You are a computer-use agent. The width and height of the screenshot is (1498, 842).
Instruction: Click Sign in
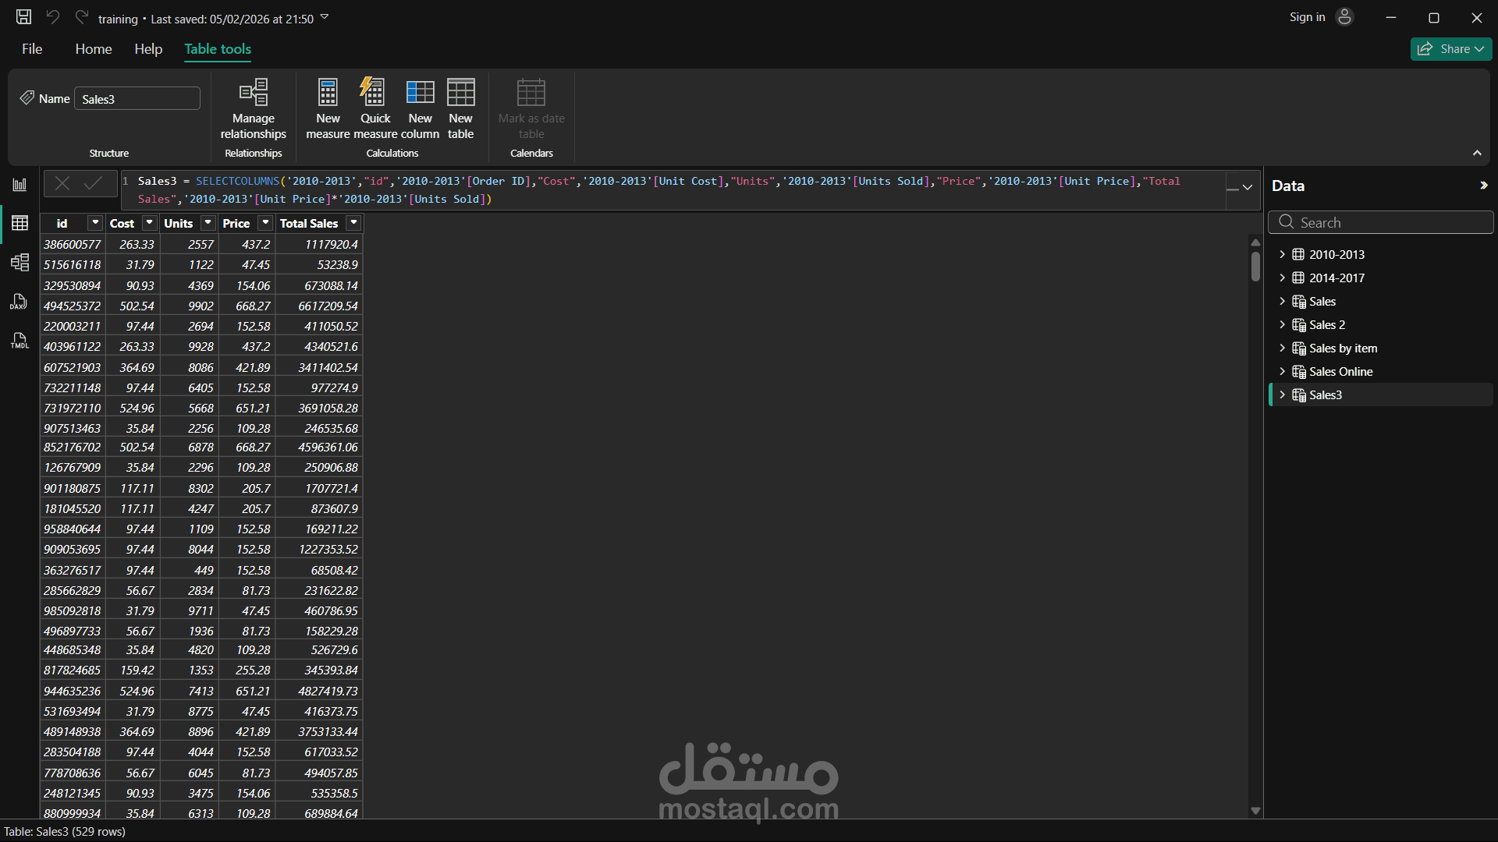1307,17
